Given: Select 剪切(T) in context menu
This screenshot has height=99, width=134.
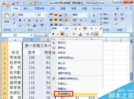Looking at the screenshot, I should (77, 43).
